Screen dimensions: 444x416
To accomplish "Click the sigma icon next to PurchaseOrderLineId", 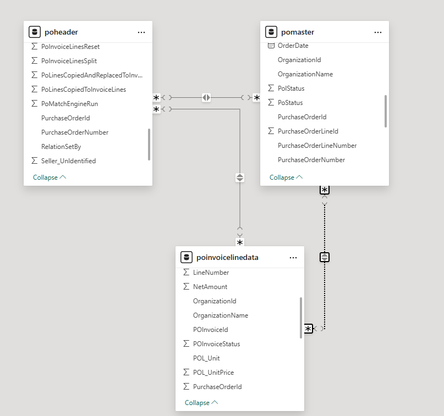I will [x=271, y=131].
